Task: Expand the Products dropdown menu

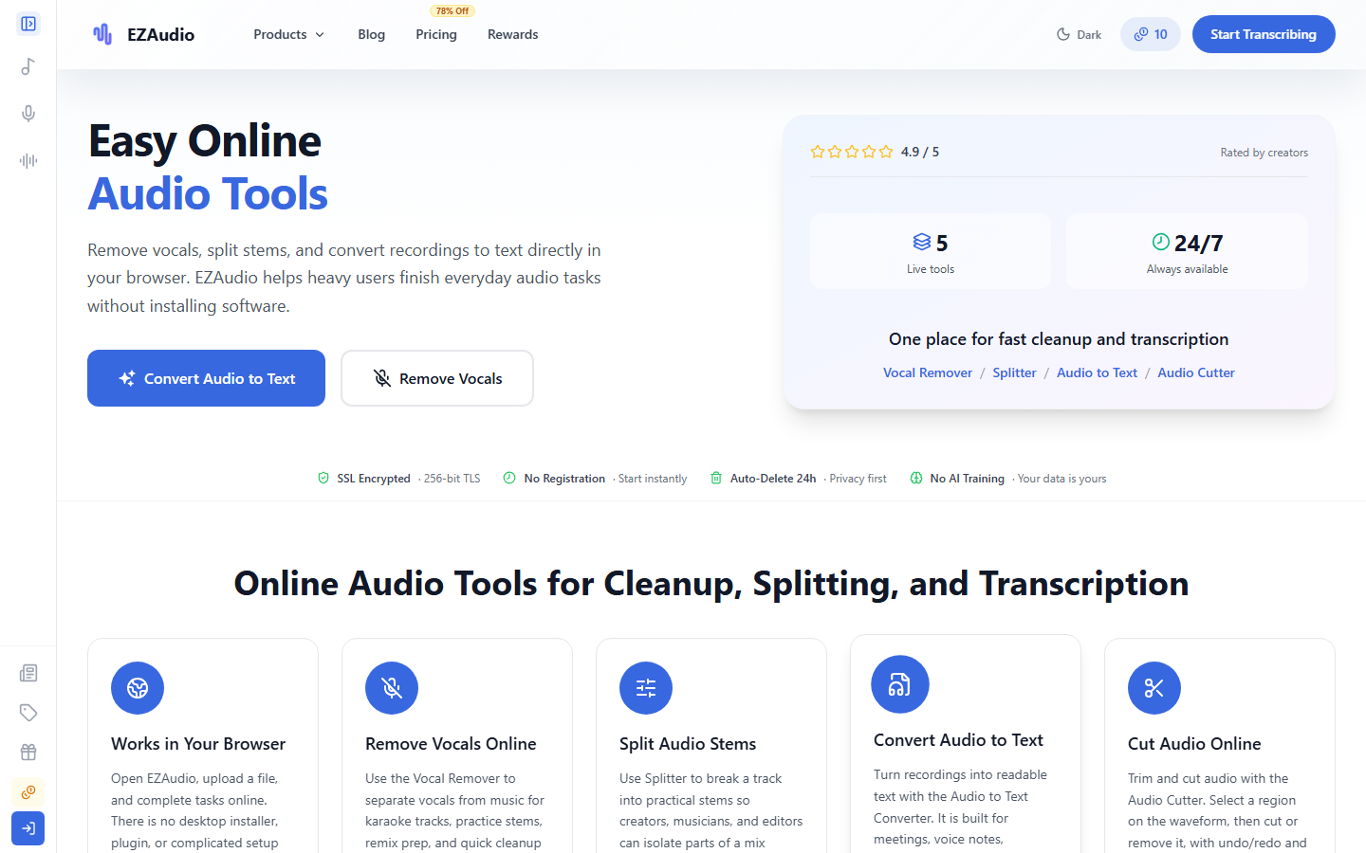Action: click(x=289, y=34)
